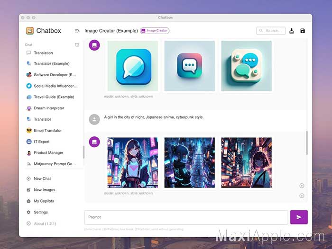Click Twitter icon of Social Media Influencer
This screenshot has width=332, height=249.
(x=29, y=86)
